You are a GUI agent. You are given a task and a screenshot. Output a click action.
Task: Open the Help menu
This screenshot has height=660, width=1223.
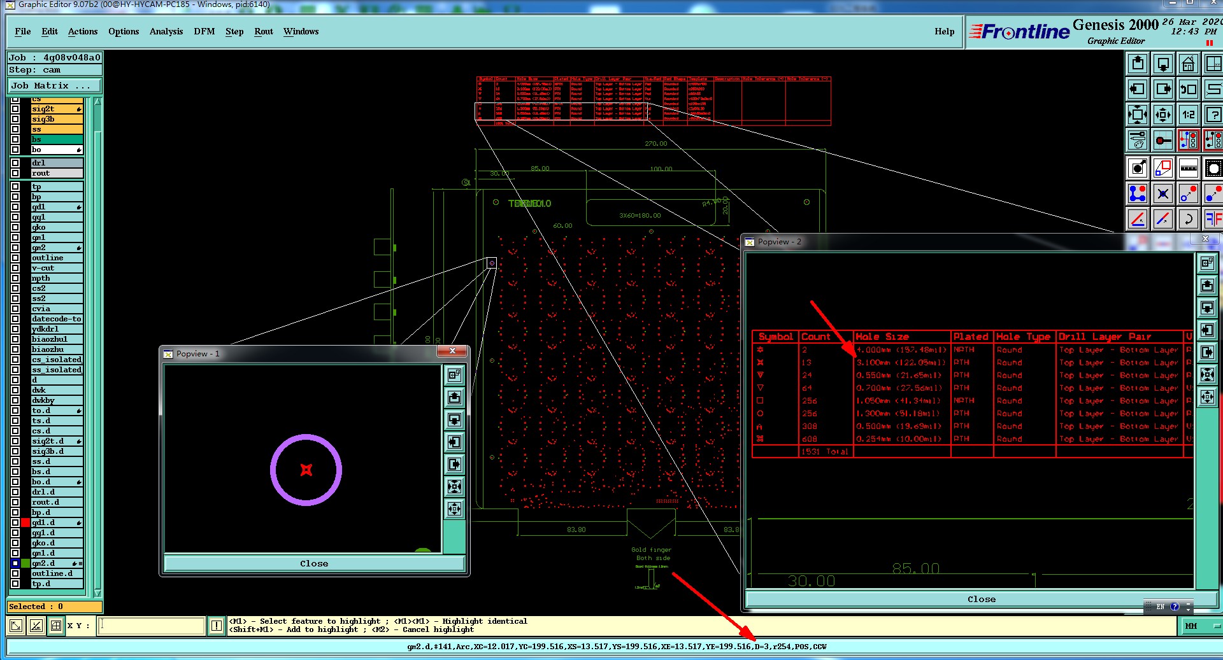point(945,31)
